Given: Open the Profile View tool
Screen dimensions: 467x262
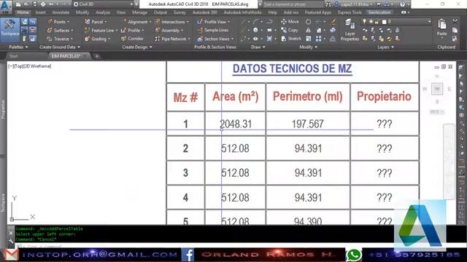Looking at the screenshot, I should coord(214,22).
